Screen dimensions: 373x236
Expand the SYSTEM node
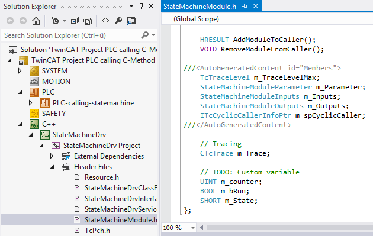click(x=20, y=71)
